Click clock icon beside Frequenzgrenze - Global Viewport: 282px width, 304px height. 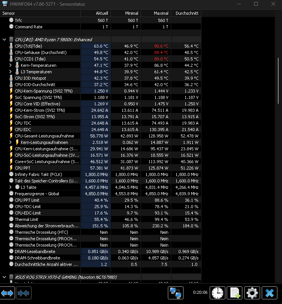point(11,193)
